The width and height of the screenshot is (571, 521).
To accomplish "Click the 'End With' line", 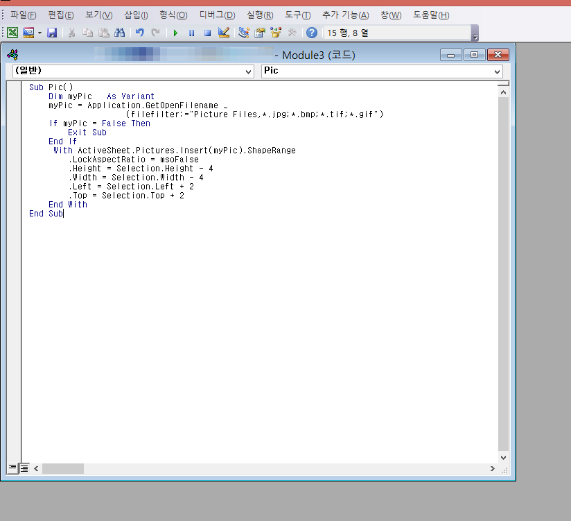I will 68,205.
